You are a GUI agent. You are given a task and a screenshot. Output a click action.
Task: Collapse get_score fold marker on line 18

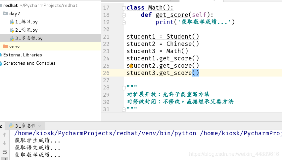pos(124,15)
